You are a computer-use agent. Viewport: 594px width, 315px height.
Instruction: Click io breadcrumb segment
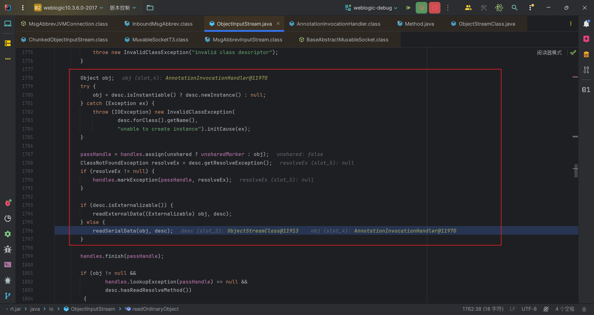pyautogui.click(x=51, y=309)
